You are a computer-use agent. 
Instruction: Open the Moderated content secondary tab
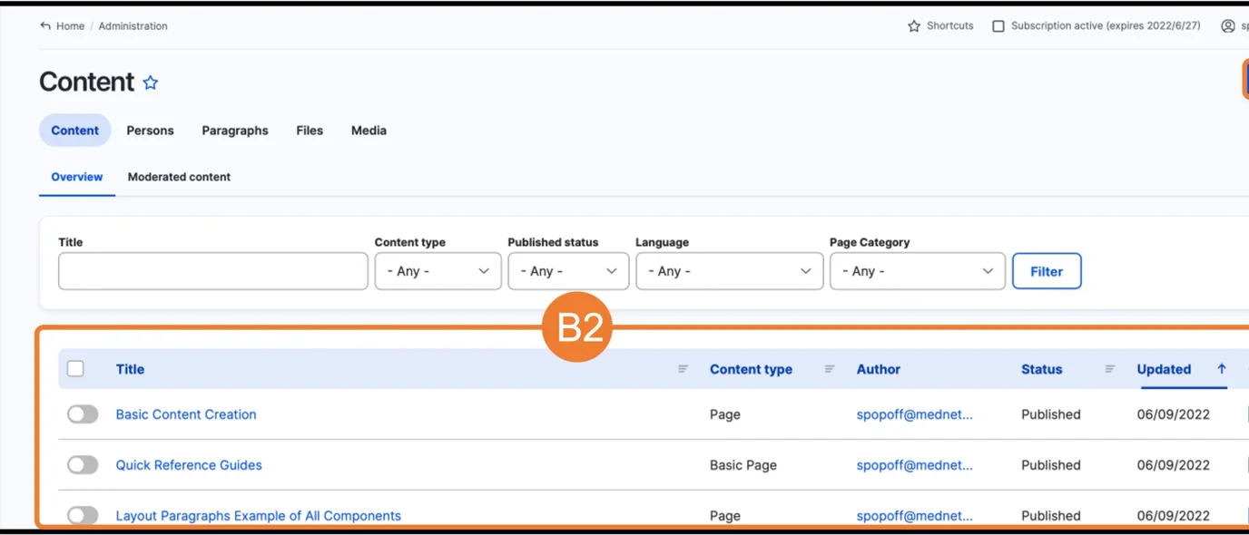coord(179,177)
